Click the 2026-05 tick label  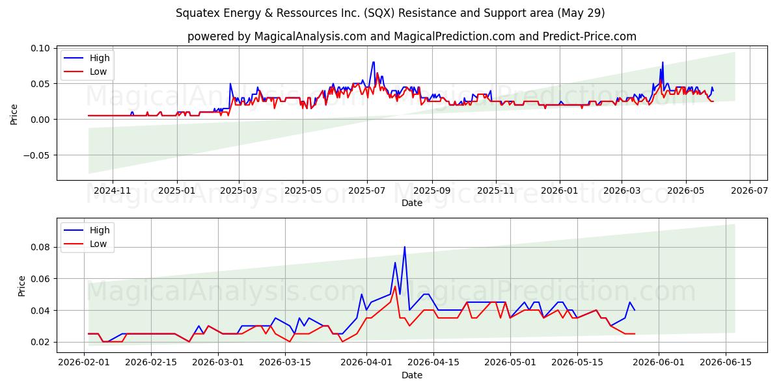tap(685, 190)
